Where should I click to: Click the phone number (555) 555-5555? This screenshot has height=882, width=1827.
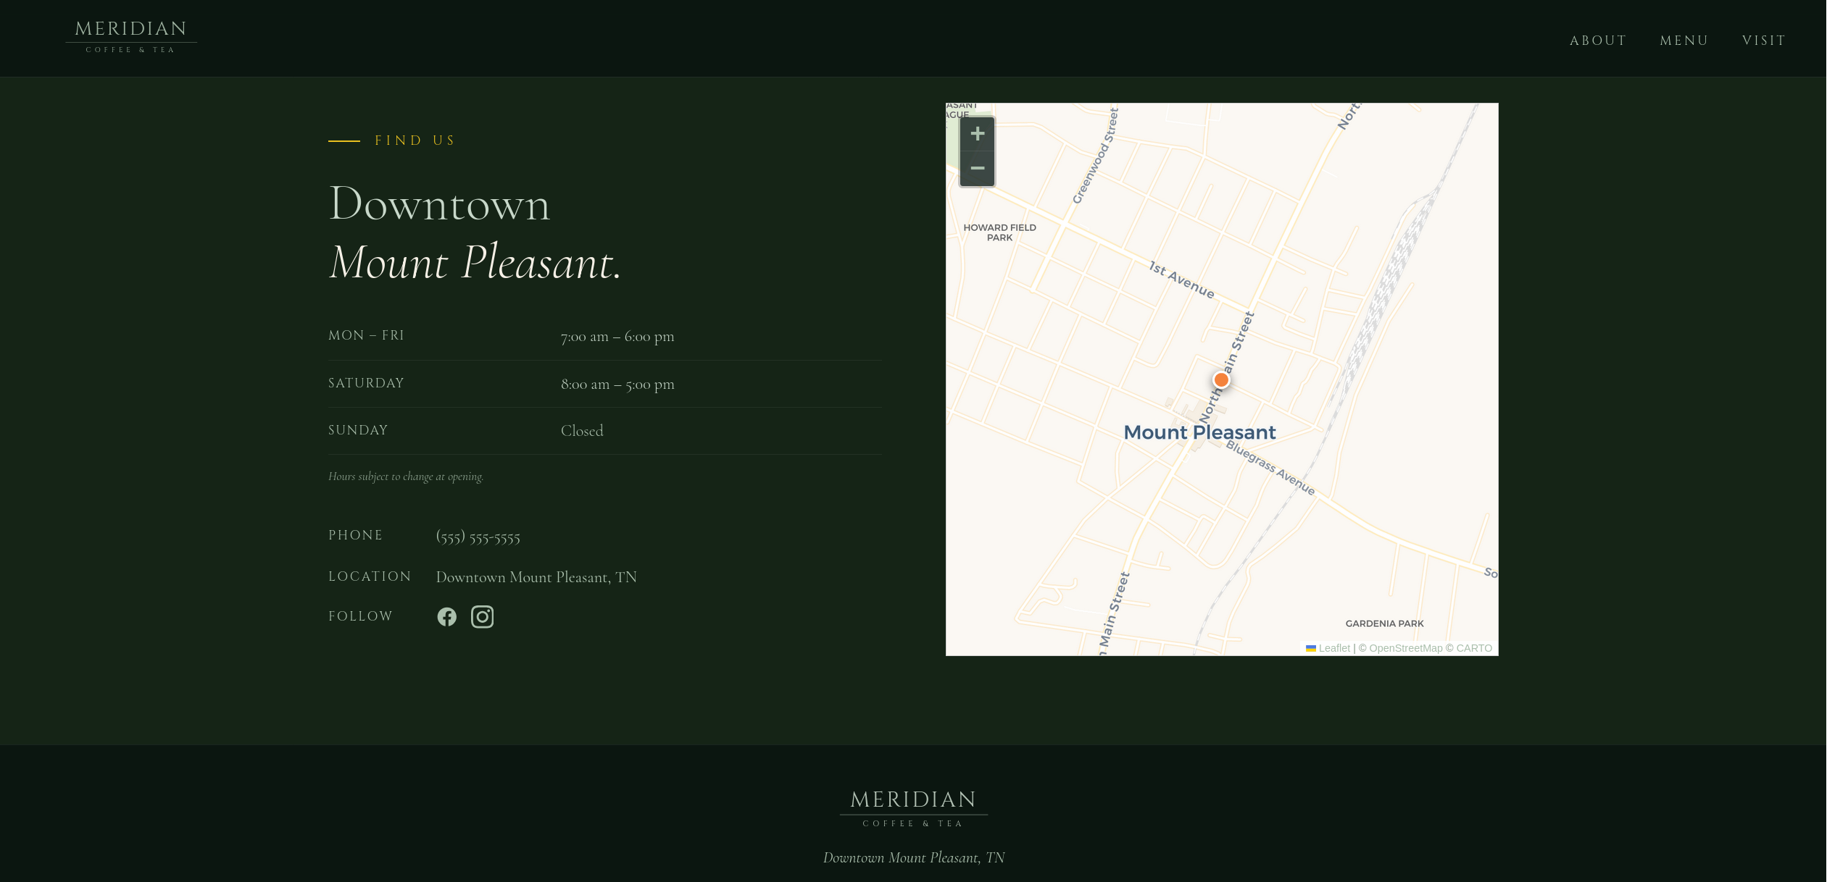pyautogui.click(x=478, y=537)
